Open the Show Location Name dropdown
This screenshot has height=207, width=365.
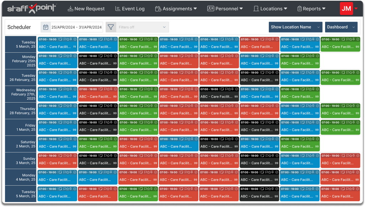[295, 27]
